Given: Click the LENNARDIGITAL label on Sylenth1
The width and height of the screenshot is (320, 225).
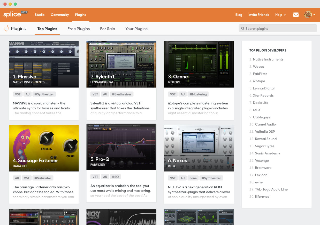Looking at the screenshot, I should (102, 82).
